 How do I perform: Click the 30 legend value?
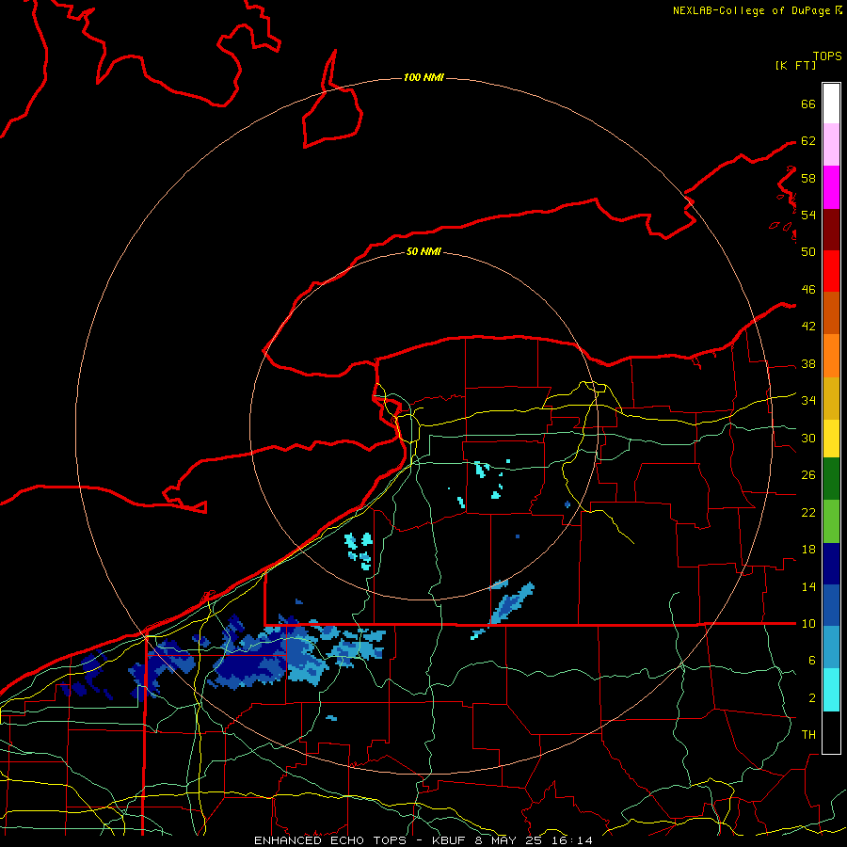pyautogui.click(x=808, y=438)
